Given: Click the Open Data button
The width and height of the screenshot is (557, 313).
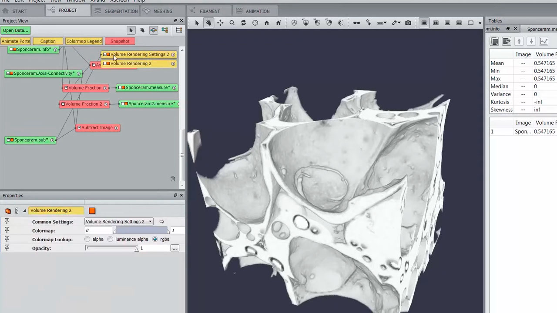Looking at the screenshot, I should (x=15, y=30).
